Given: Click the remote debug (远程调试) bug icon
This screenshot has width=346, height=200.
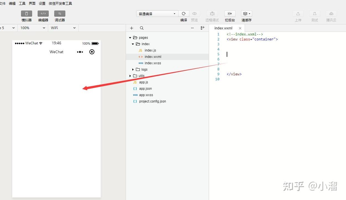Looking at the screenshot, I should [x=212, y=14].
